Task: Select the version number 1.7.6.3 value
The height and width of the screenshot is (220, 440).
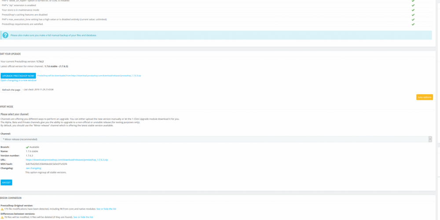Action: [29, 155]
